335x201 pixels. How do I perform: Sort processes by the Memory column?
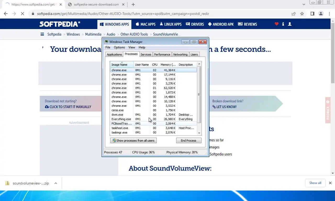click(x=168, y=65)
